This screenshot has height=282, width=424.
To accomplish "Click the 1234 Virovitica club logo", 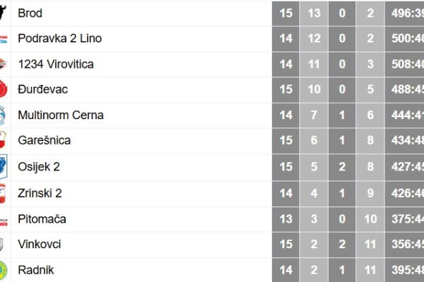I will click(3, 64).
